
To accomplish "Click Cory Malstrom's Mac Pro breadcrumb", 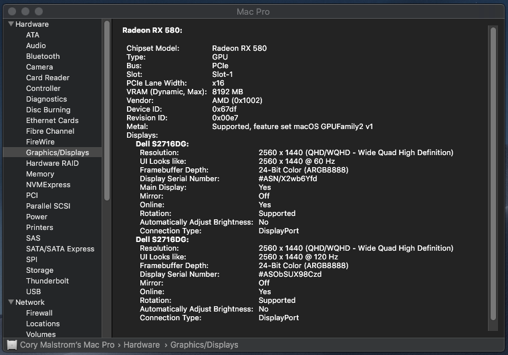I will pyautogui.click(x=67, y=344).
